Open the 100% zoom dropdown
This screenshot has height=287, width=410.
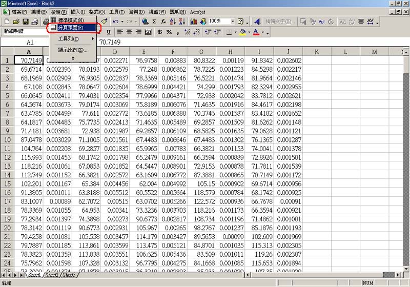pos(232,22)
